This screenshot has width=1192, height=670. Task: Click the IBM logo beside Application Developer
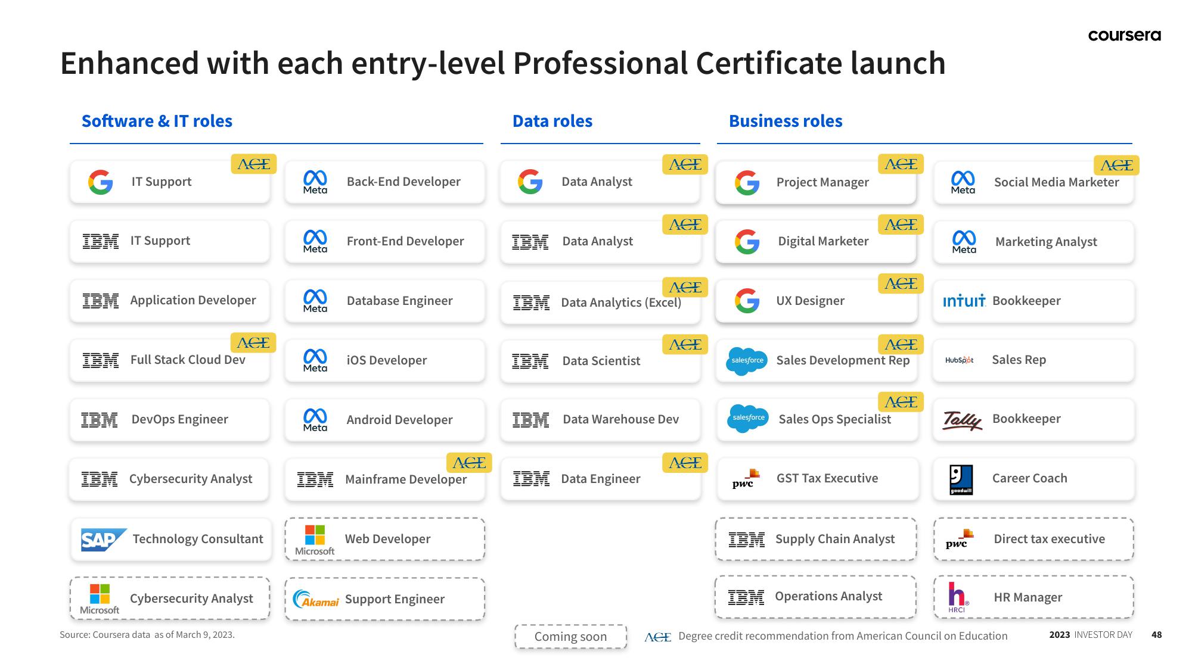pyautogui.click(x=101, y=301)
